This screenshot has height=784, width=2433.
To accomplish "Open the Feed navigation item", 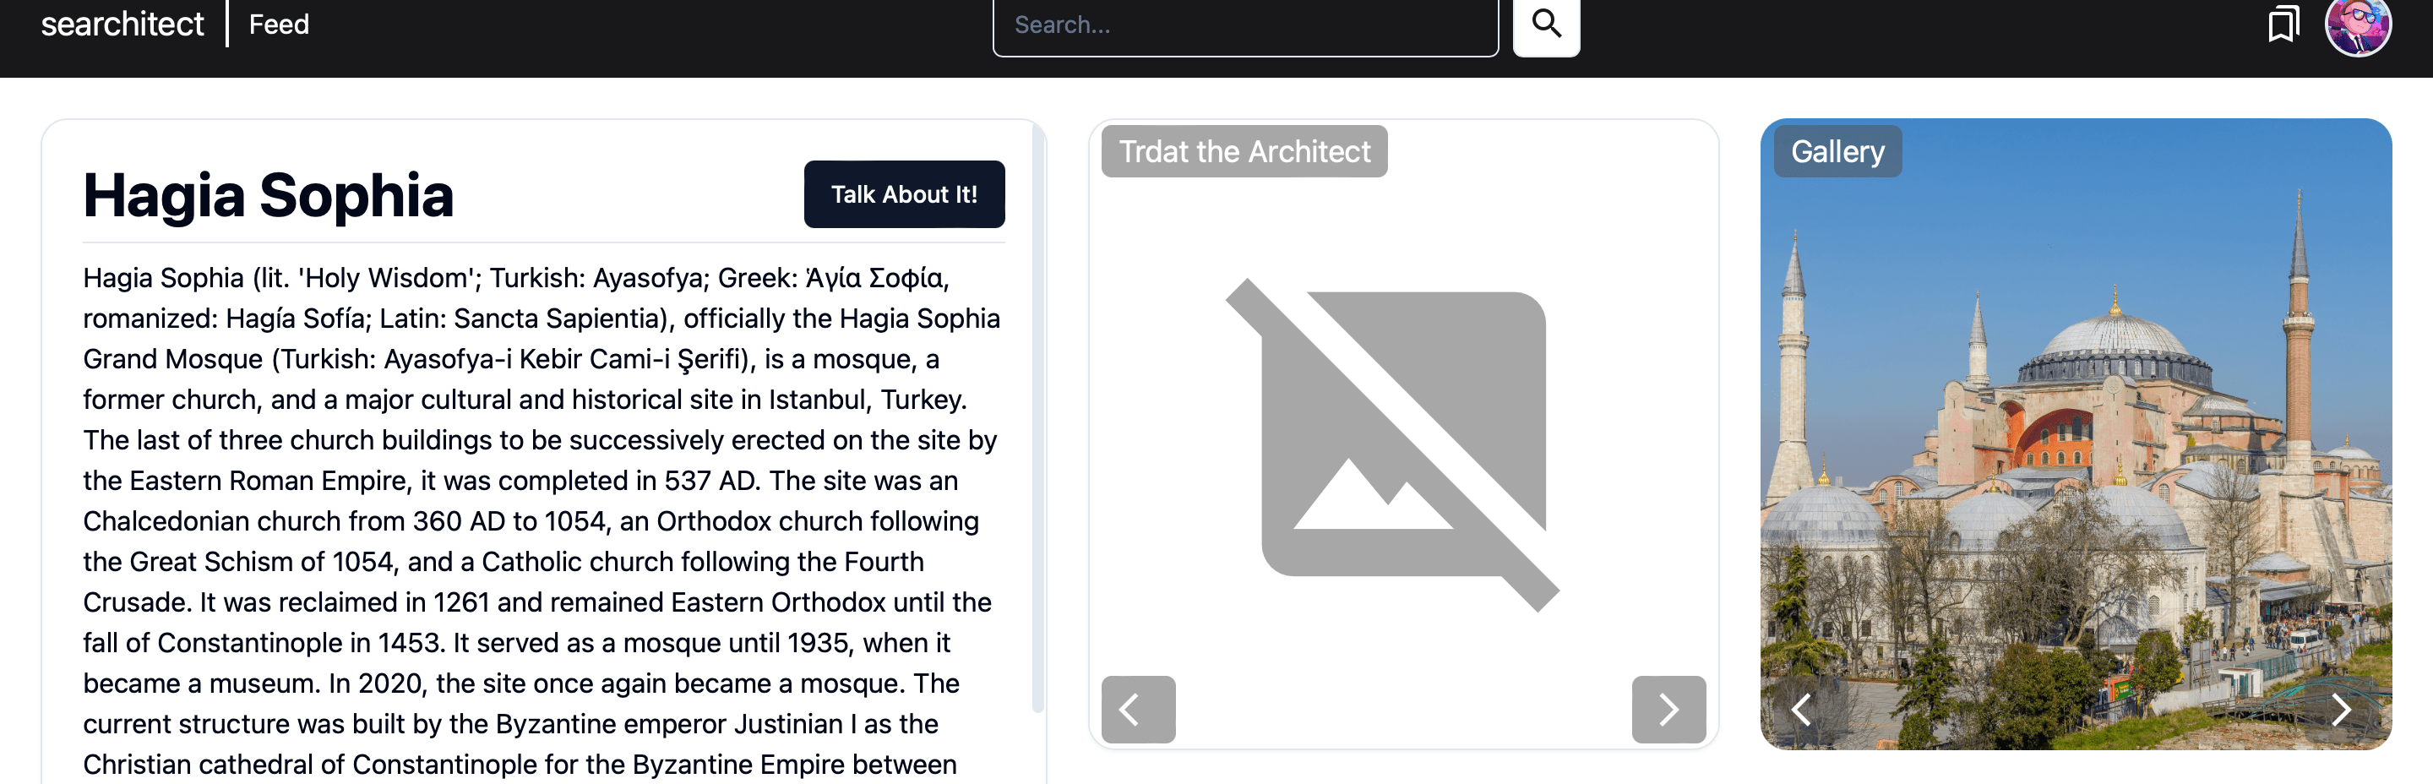I will click(279, 24).
